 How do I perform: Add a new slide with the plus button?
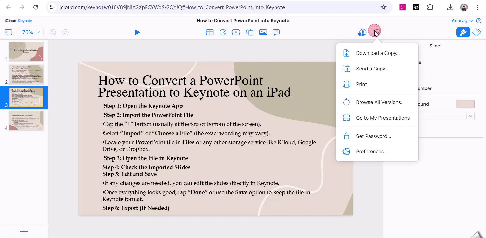pyautogui.click(x=23, y=231)
